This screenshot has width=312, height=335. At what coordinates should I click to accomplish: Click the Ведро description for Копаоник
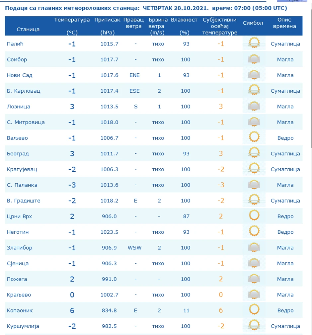[x=285, y=310]
